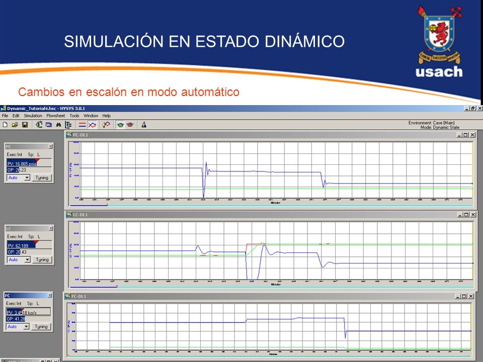483x362 pixels.
Task: Click the LC-DL1 chart time scrollbar
Action: [271, 287]
